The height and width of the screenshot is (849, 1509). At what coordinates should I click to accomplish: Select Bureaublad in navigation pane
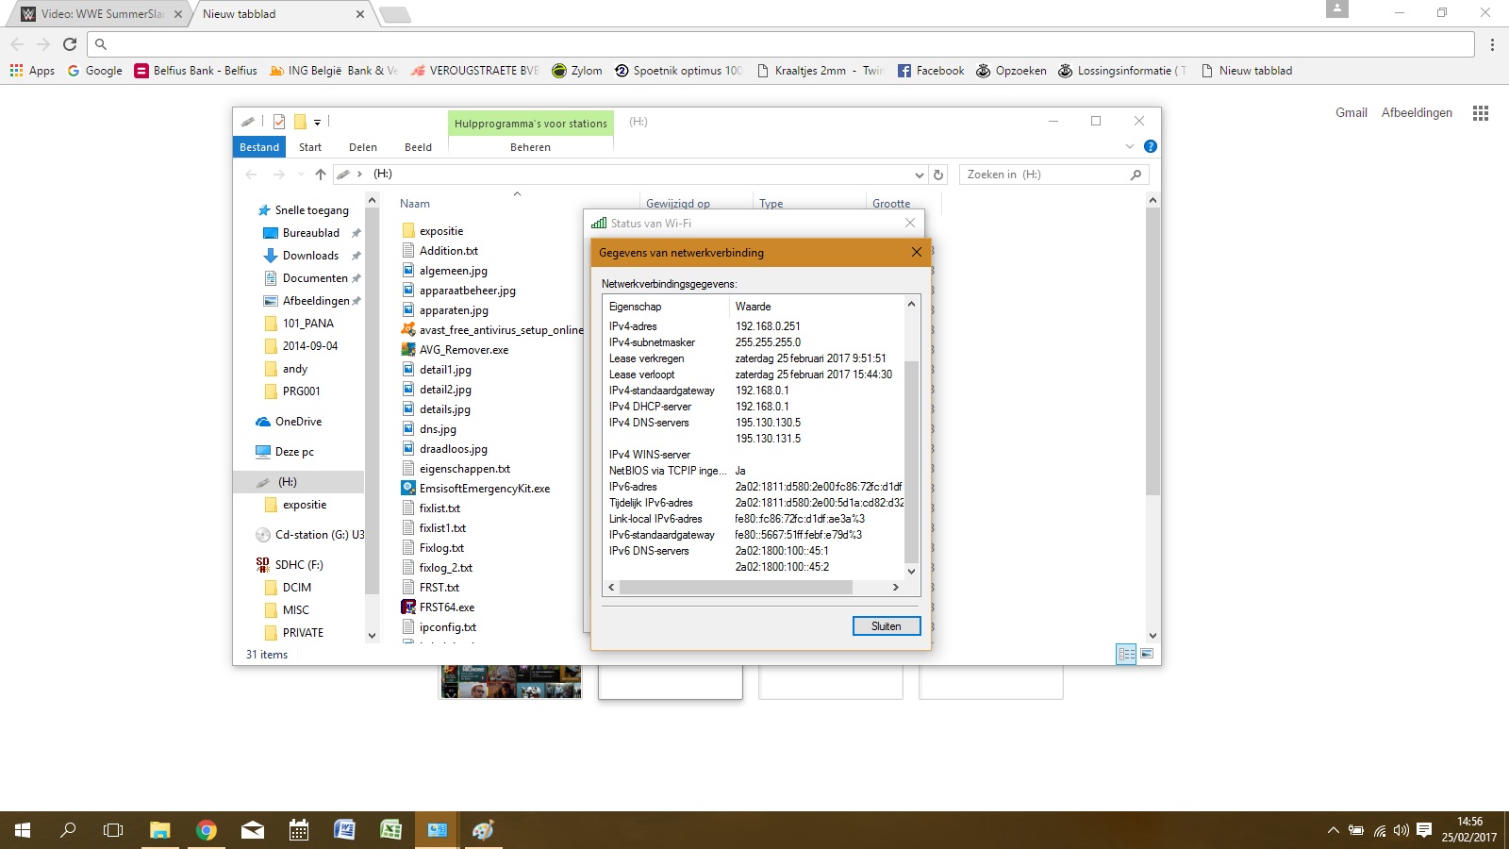pos(311,233)
